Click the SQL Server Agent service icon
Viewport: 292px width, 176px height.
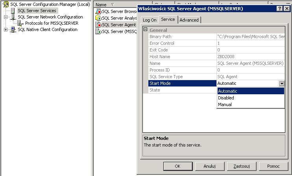(x=98, y=24)
